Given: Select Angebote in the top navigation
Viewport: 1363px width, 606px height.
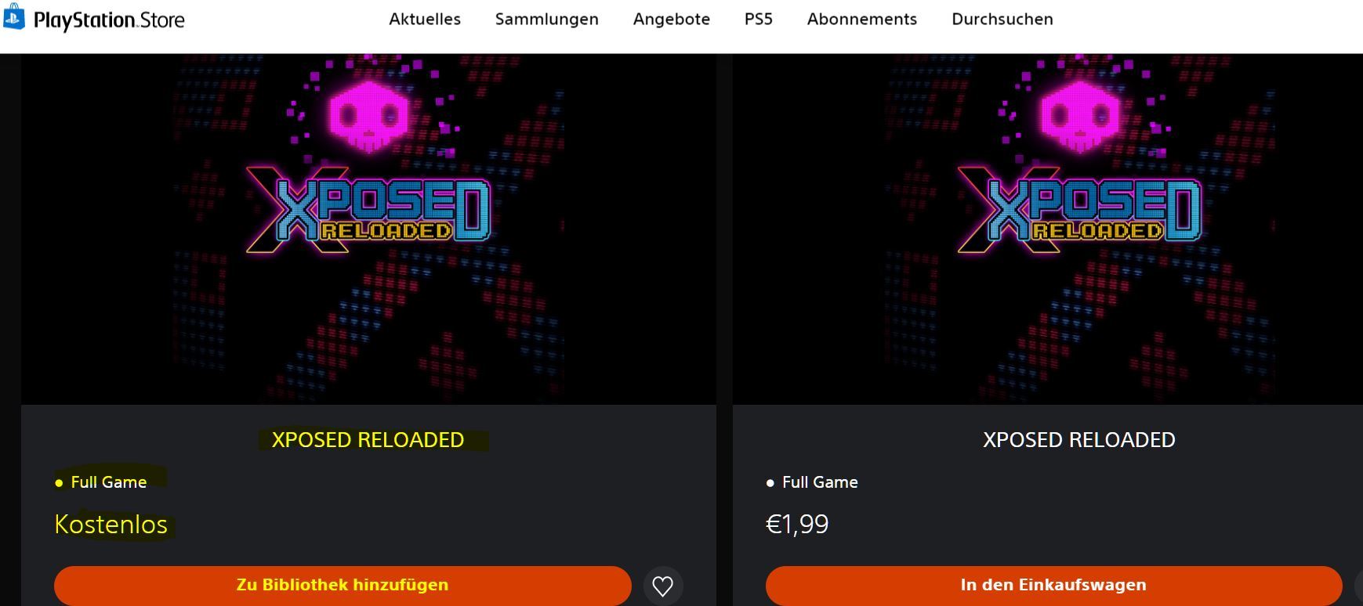Looking at the screenshot, I should [672, 19].
